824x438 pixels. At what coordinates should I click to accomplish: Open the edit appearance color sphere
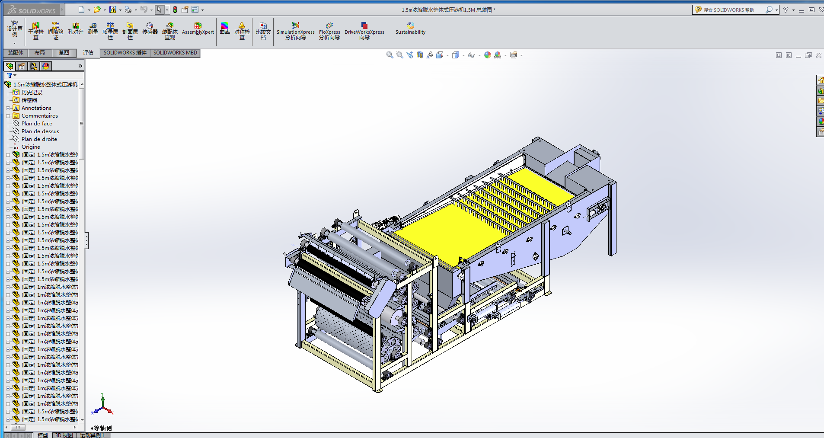(x=488, y=55)
